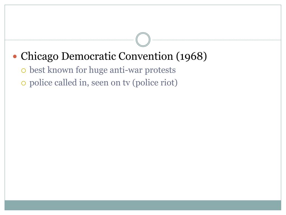Image resolution: width=286 pixels, height=215 pixels.
Task: Click hollow yellow bullet before 'police called in'
Action: point(23,83)
